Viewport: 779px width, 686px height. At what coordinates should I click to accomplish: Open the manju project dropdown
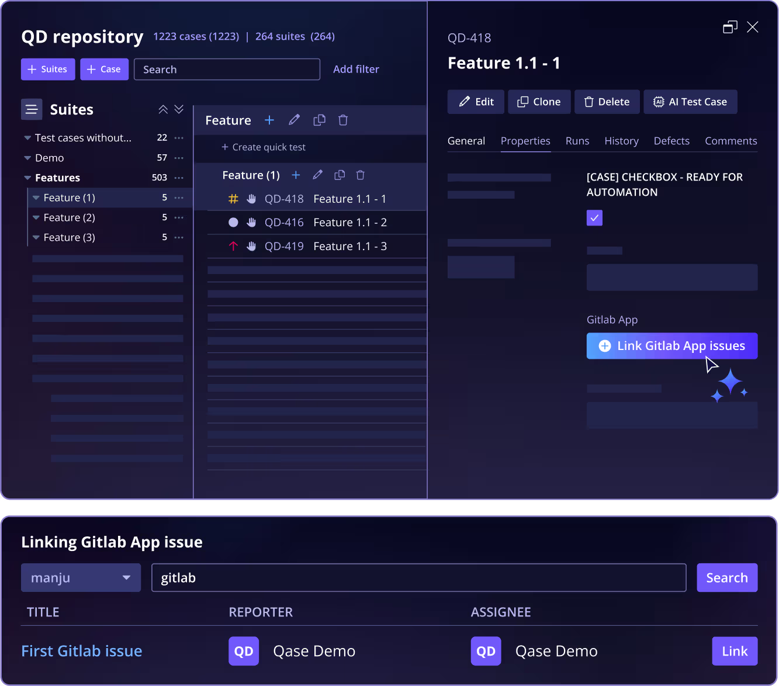(x=81, y=577)
